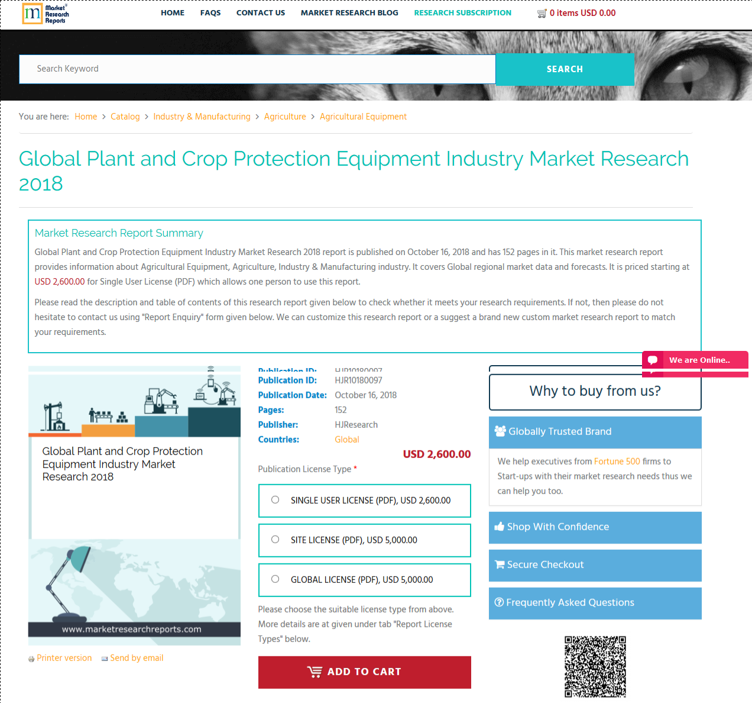Image resolution: width=752 pixels, height=703 pixels.
Task: Click the envelope icon beside Send by email
Action: click(105, 658)
